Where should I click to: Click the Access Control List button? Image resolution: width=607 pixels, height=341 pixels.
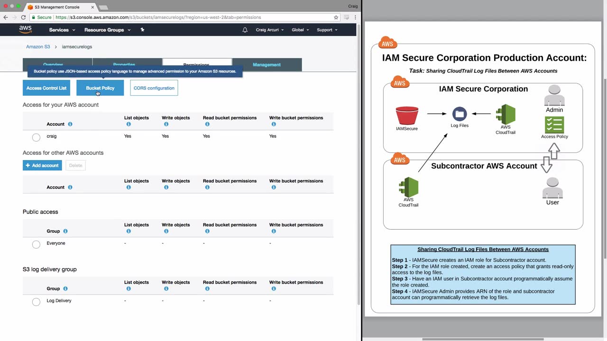(x=46, y=88)
